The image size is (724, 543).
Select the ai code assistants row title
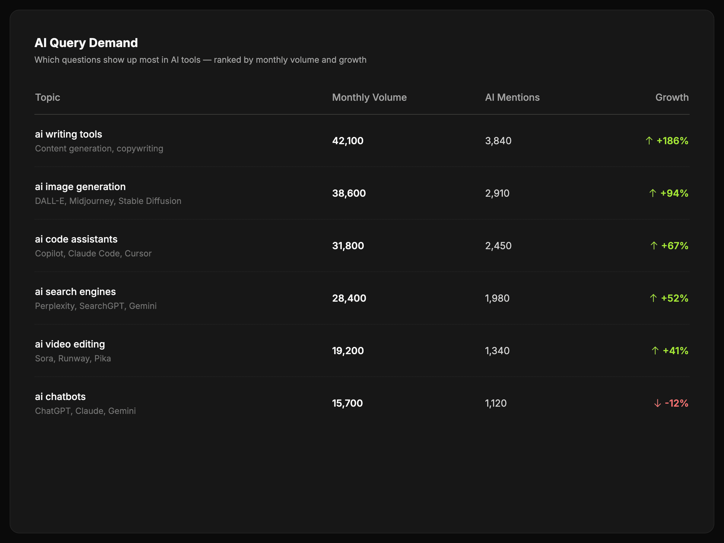coord(76,239)
